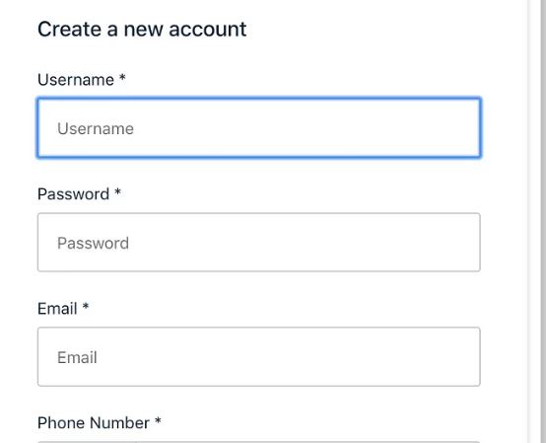546x443 pixels.
Task: Click the word Create in the heading
Action: point(70,30)
